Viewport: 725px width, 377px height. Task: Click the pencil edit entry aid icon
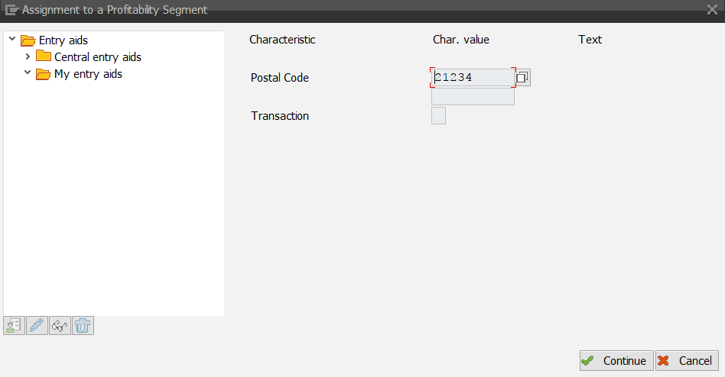[x=37, y=326]
